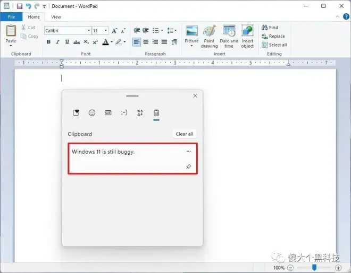Open the File menu
The height and width of the screenshot is (273, 351).
coord(11,17)
